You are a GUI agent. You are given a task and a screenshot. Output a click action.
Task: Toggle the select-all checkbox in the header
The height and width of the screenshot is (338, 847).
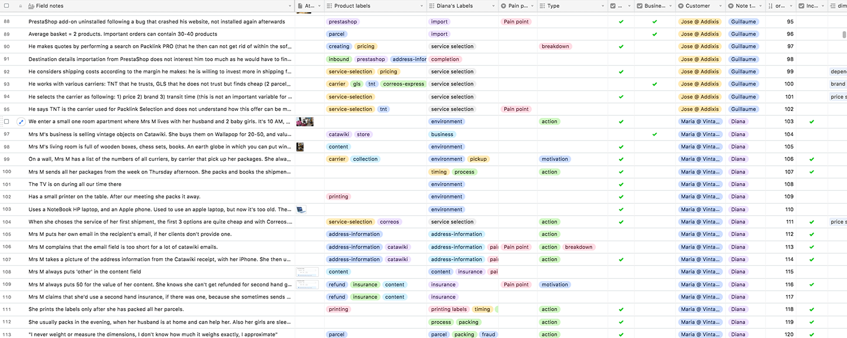coord(6,6)
